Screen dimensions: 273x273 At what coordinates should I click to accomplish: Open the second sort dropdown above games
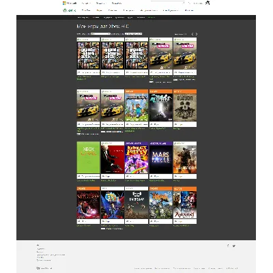click(x=133, y=34)
